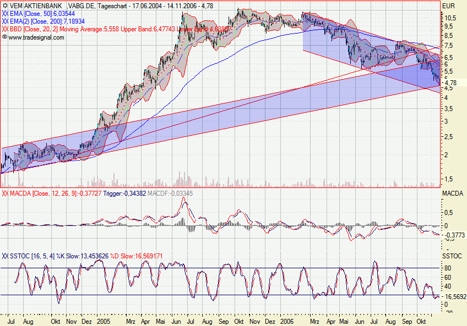
Task: Click the MACDF:-0,03345 label
Action: 170,194
